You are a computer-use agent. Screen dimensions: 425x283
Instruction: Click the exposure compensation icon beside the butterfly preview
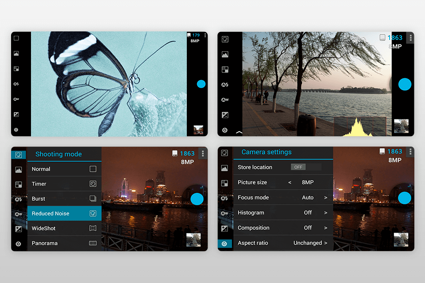pyautogui.click(x=16, y=115)
